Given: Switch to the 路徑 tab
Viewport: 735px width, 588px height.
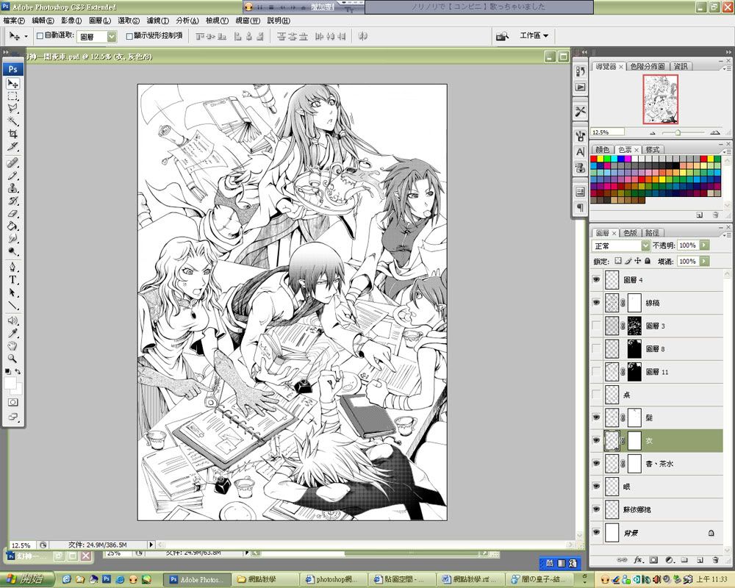Looking at the screenshot, I should coord(652,232).
